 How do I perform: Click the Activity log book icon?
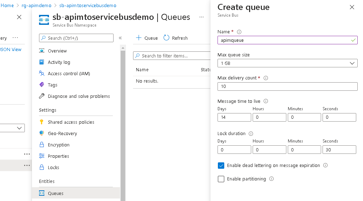[x=42, y=62]
